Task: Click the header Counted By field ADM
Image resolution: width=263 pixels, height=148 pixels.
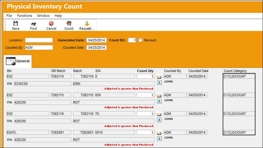Action: [39, 47]
